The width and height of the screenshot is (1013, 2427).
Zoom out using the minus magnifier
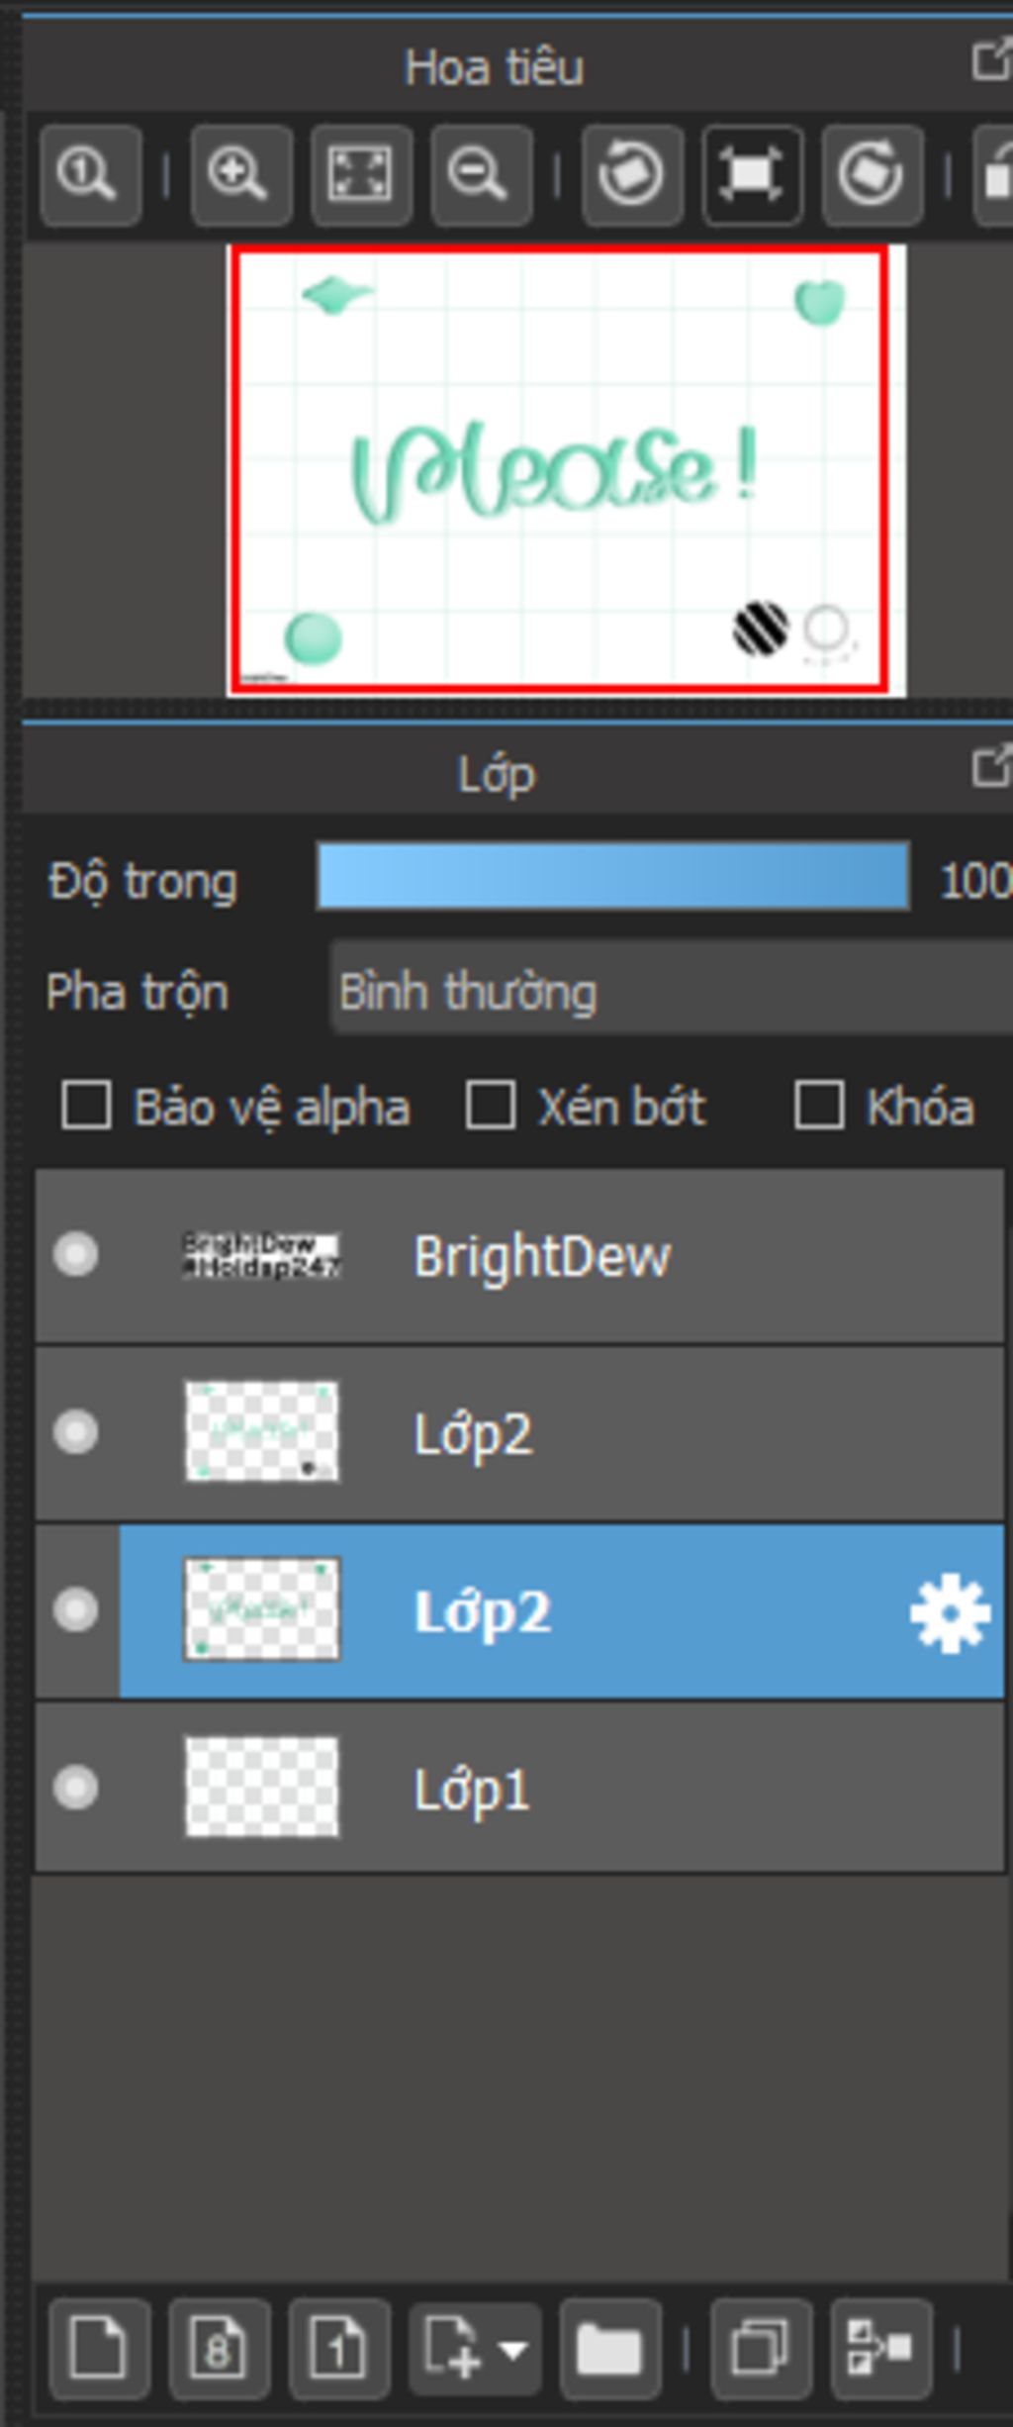(x=482, y=175)
